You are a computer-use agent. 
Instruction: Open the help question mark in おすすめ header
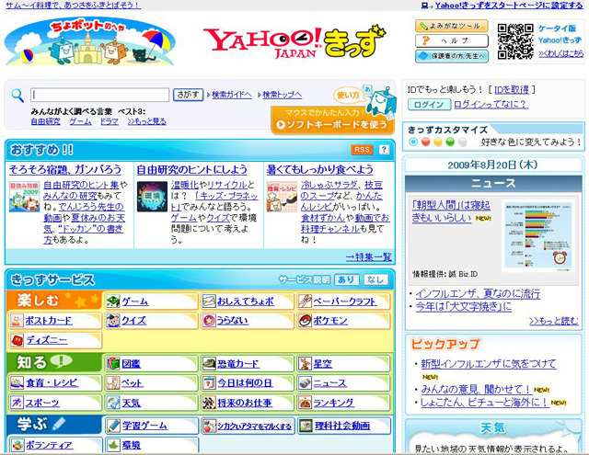point(384,150)
